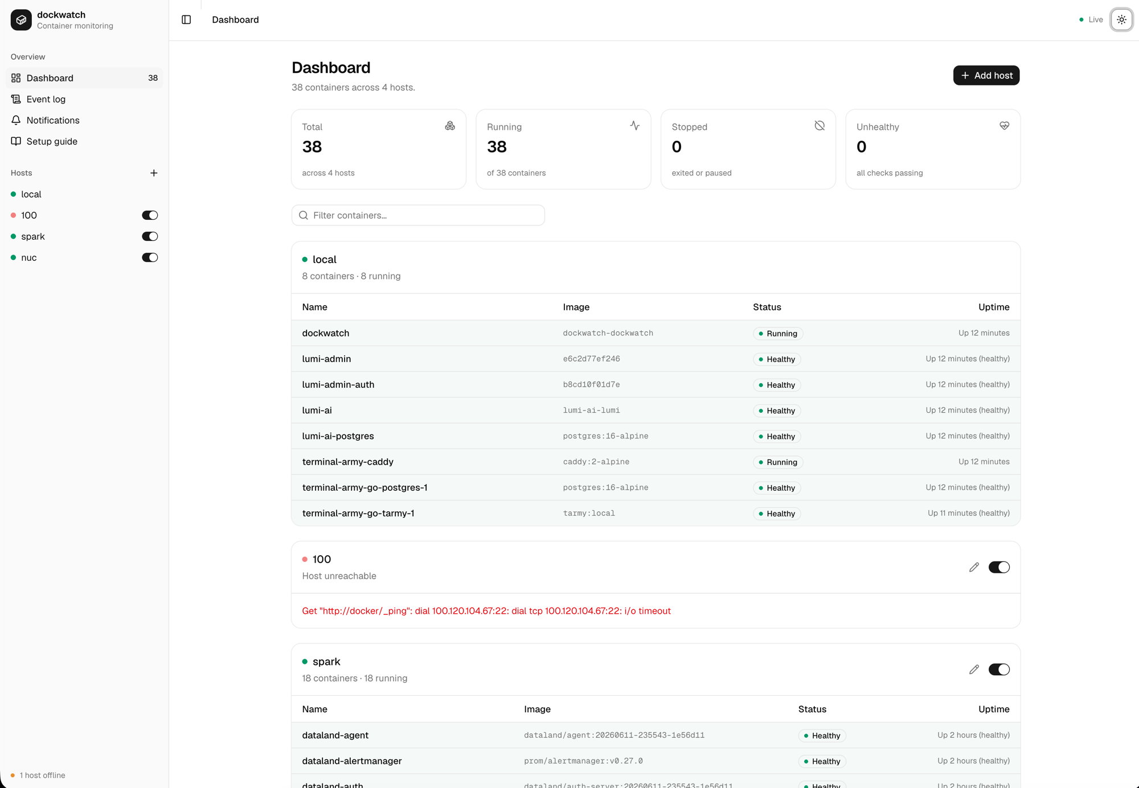Click the dataland-alertmanager container name

[352, 761]
